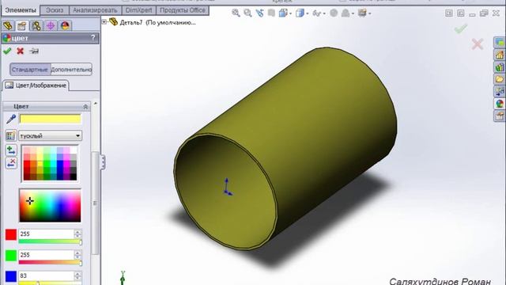Viewport: 506px width, 285px height.
Task: Click the create new swatch grid icon
Action: tap(10, 135)
